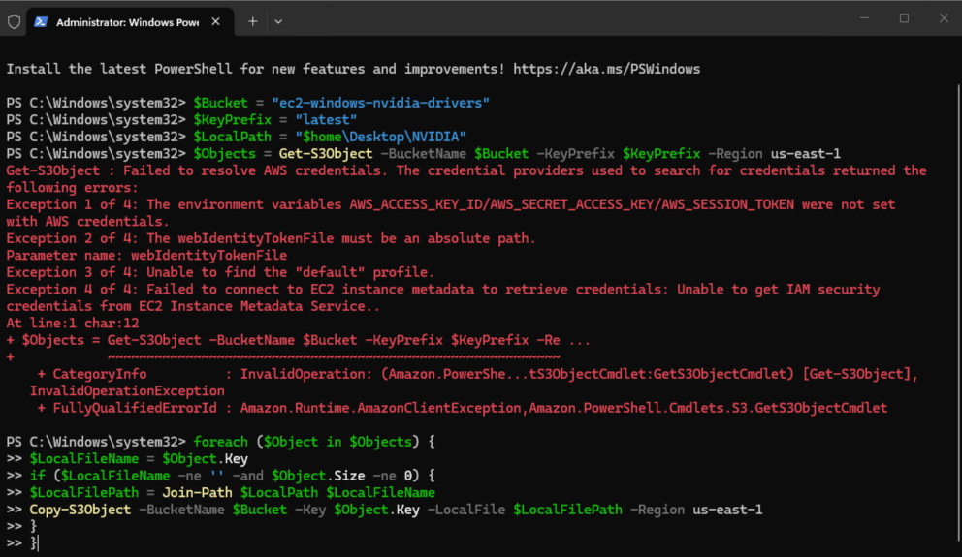The width and height of the screenshot is (962, 557).
Task: Click us-east-1 in the Copy-S3Object line
Action: 727,510
